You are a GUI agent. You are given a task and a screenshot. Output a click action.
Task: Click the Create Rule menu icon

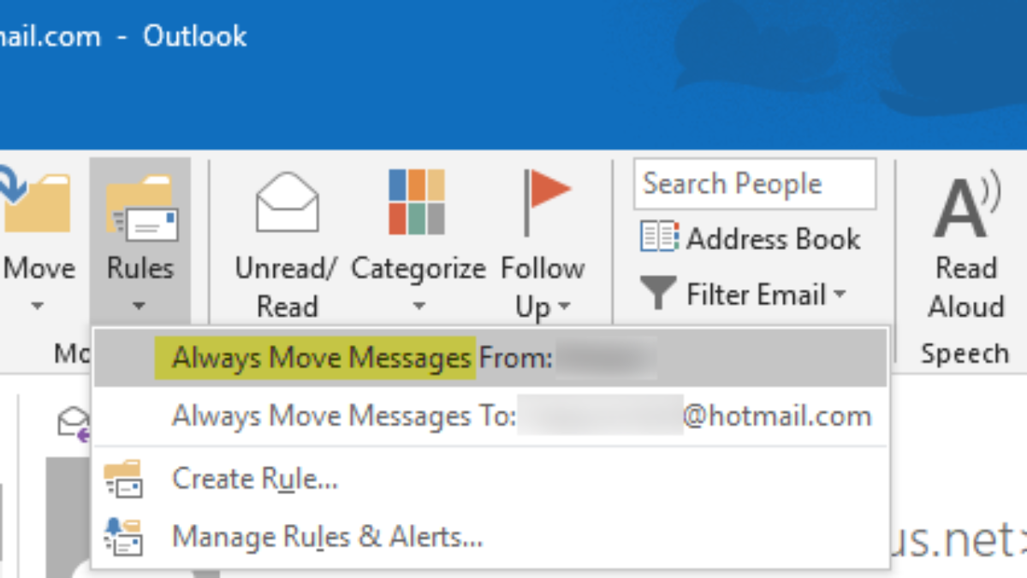[123, 480]
